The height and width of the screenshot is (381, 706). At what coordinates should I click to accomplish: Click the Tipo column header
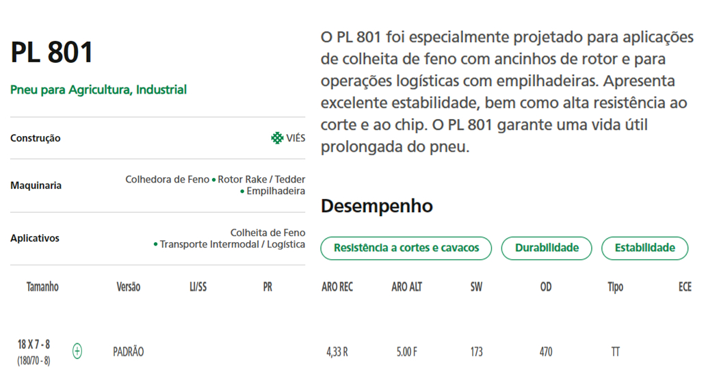click(615, 287)
